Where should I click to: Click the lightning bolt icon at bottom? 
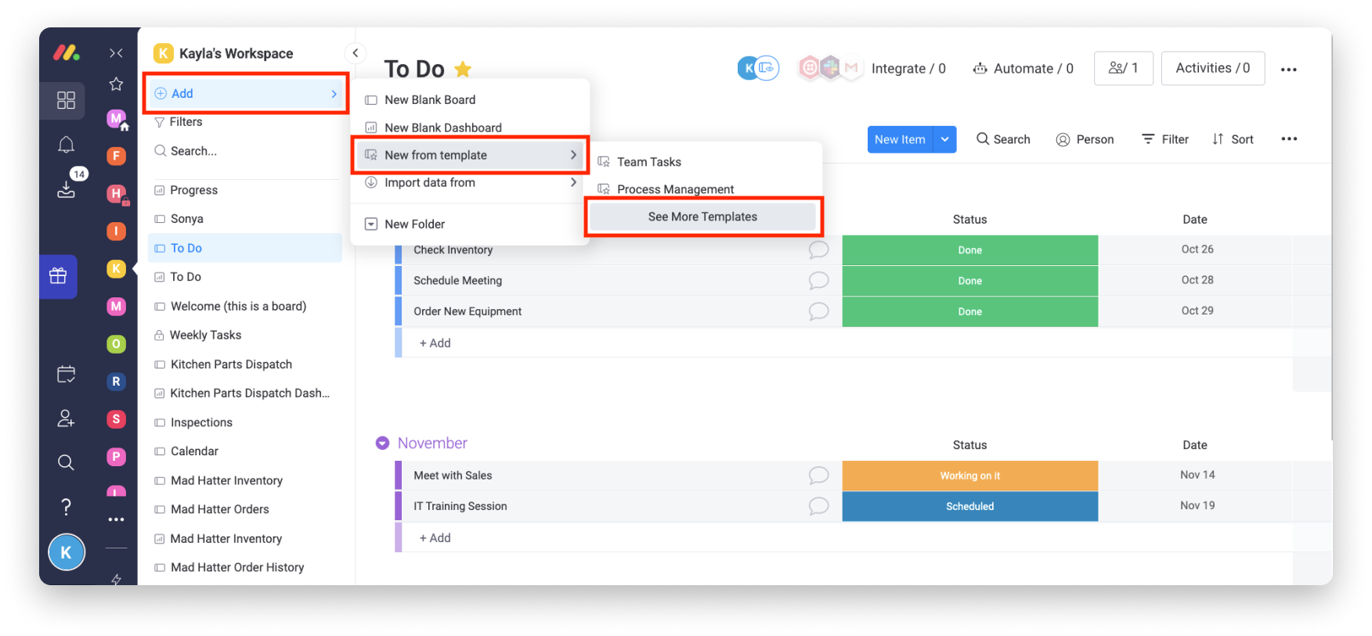coord(116,579)
